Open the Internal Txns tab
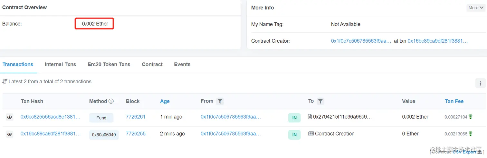Image resolution: width=487 pixels, height=158 pixels. [60, 64]
